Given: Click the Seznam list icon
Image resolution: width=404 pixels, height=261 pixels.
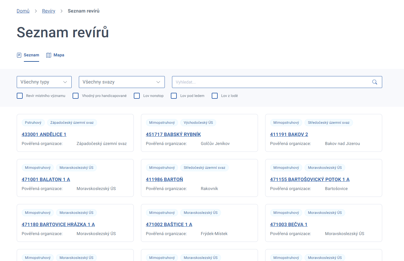Looking at the screenshot, I should (19, 55).
